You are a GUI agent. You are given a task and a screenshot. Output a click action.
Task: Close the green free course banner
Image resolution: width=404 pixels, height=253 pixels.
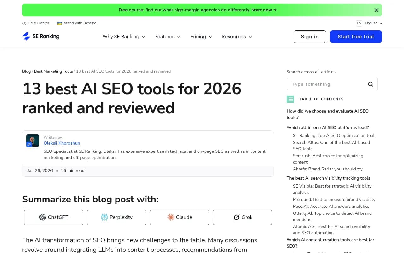[376, 10]
